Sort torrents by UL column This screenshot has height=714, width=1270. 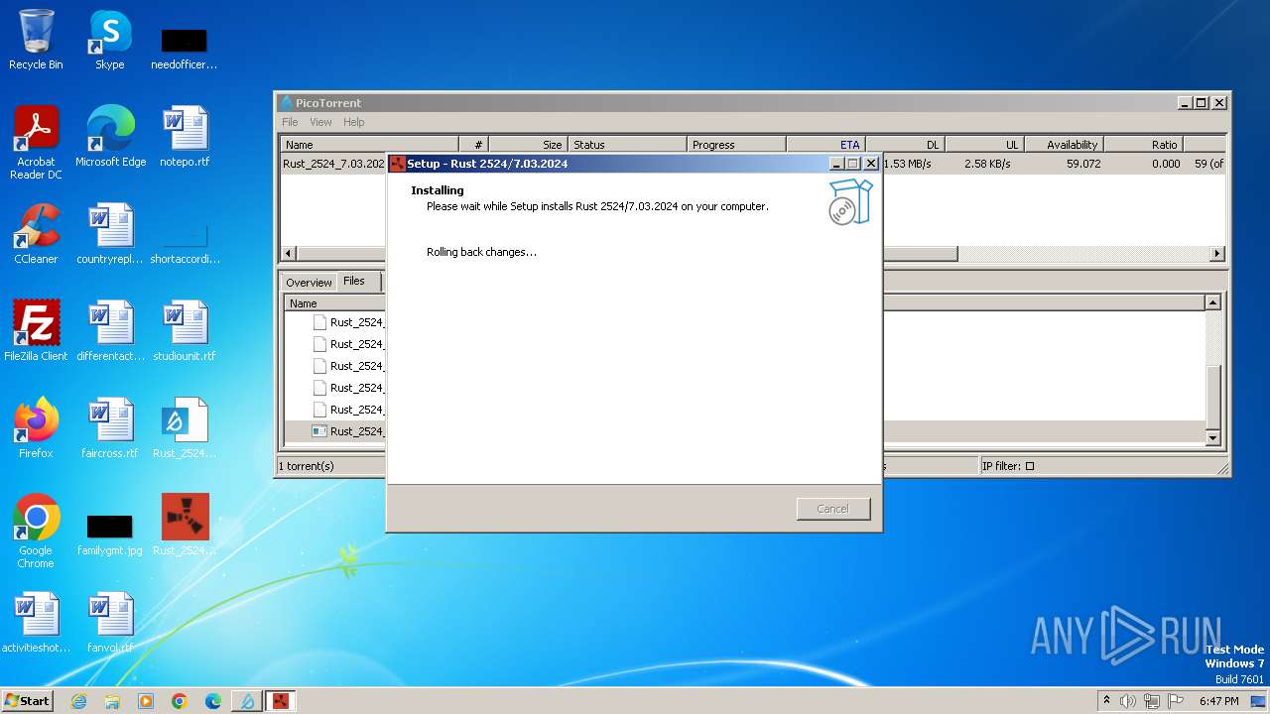coord(984,145)
